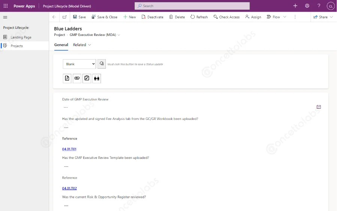This screenshot has height=211, width=337.
Task: Select Landing Page in the sidebar
Action: pos(21,37)
